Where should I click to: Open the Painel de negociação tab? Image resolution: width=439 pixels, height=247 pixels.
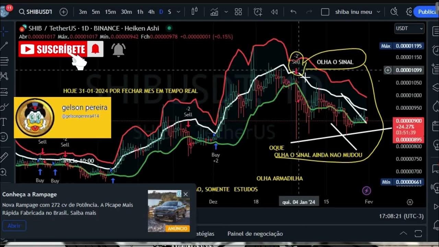click(255, 234)
